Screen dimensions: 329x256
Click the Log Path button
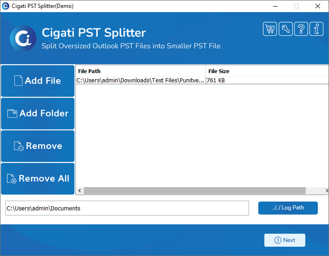tap(288, 208)
